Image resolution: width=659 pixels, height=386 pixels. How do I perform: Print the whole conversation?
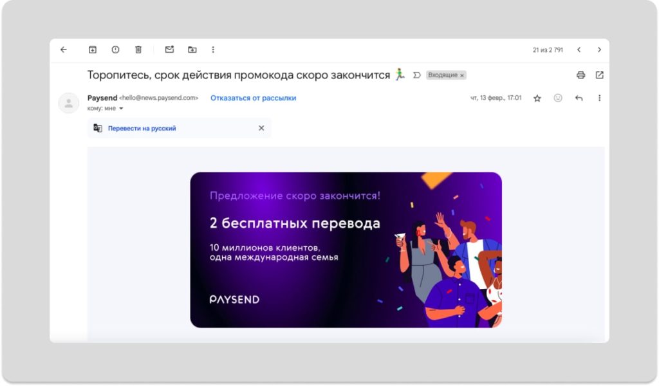[x=581, y=75]
